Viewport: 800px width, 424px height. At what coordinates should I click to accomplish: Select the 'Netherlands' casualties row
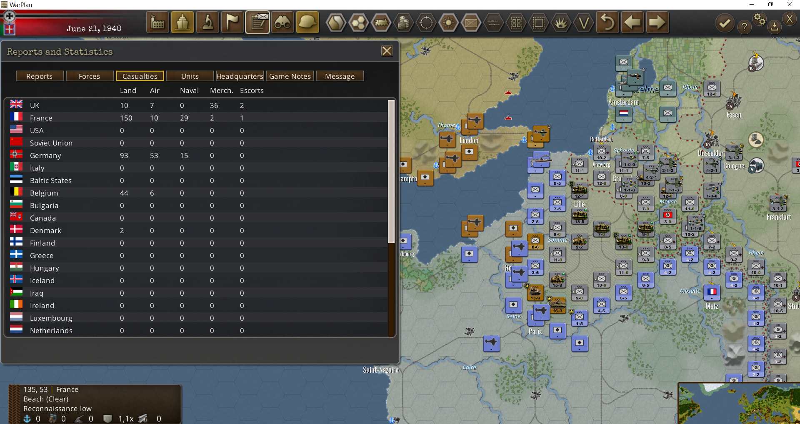click(198, 331)
